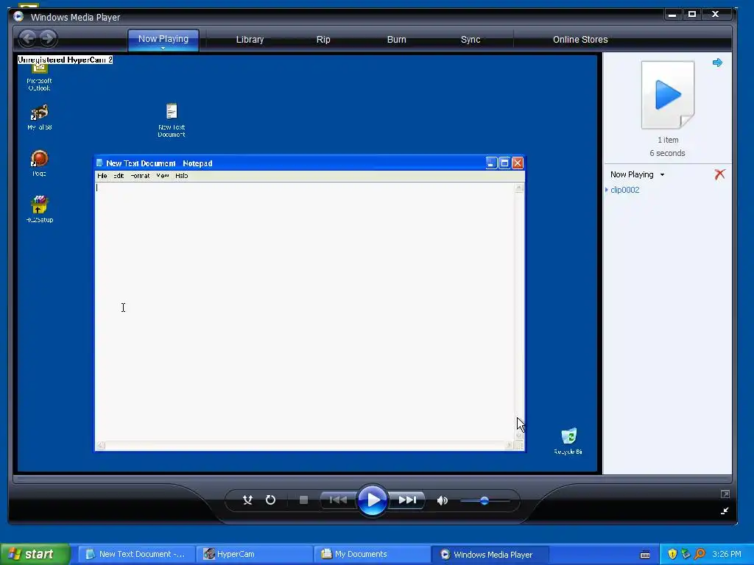Click the recorded Notepad title bar icon

(99, 163)
